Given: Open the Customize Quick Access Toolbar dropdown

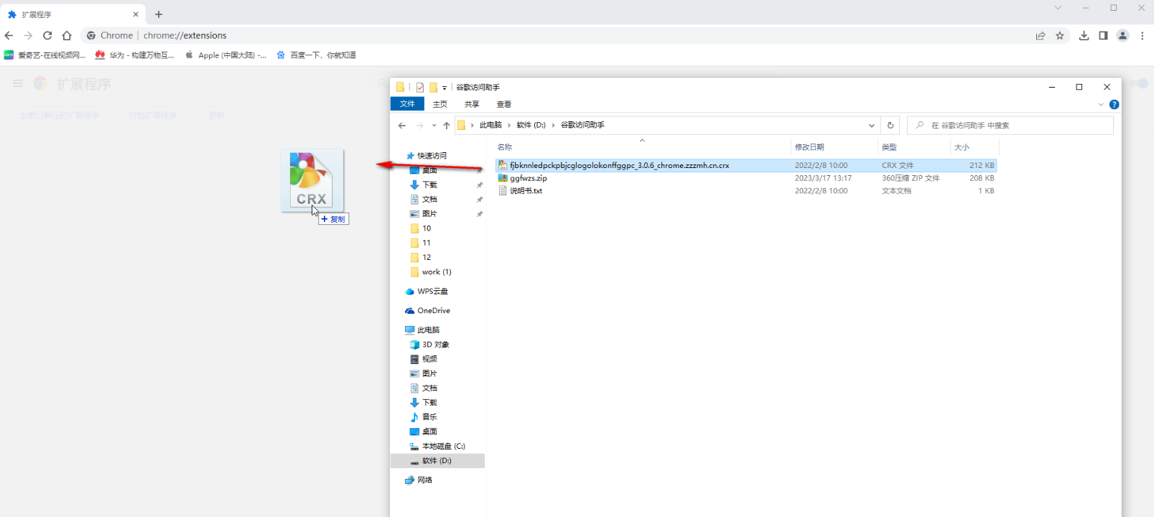Looking at the screenshot, I should (x=445, y=88).
